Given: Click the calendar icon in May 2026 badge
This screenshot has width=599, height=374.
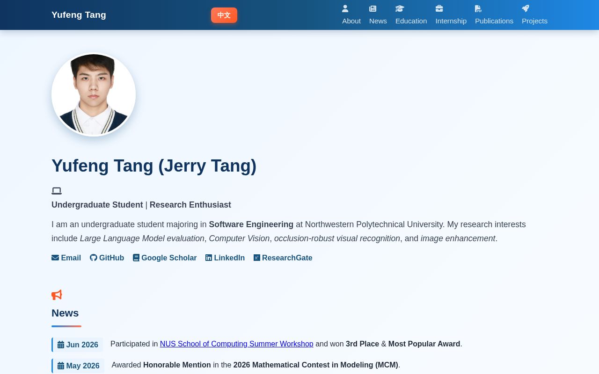Looking at the screenshot, I should coord(61,366).
